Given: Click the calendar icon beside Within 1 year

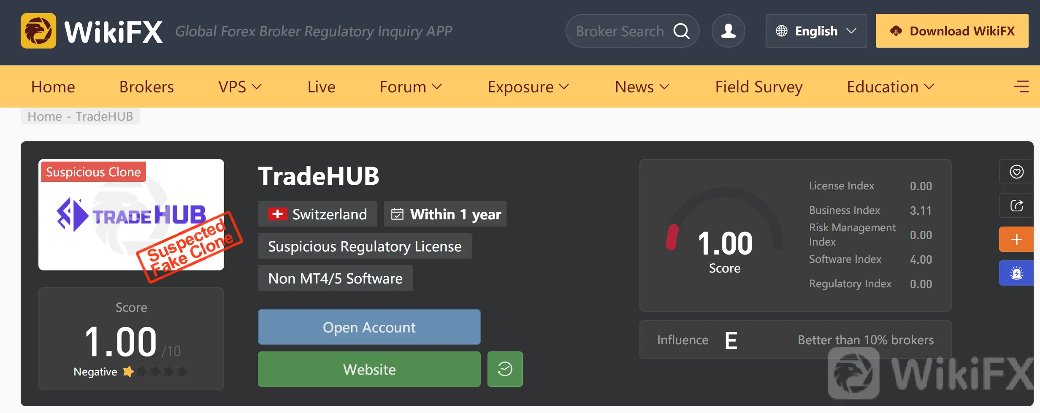Looking at the screenshot, I should 397,214.
